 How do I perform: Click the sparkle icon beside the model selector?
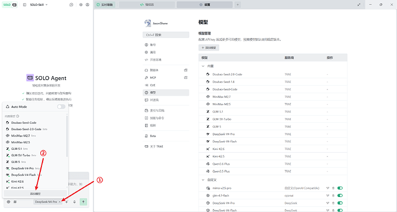(x=67, y=202)
